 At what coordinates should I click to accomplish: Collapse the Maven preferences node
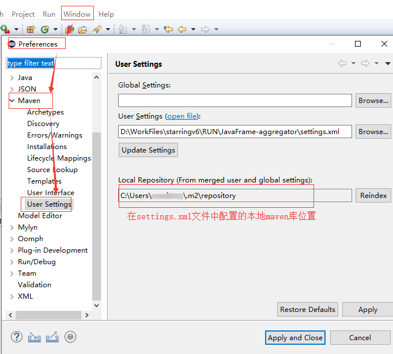point(12,101)
